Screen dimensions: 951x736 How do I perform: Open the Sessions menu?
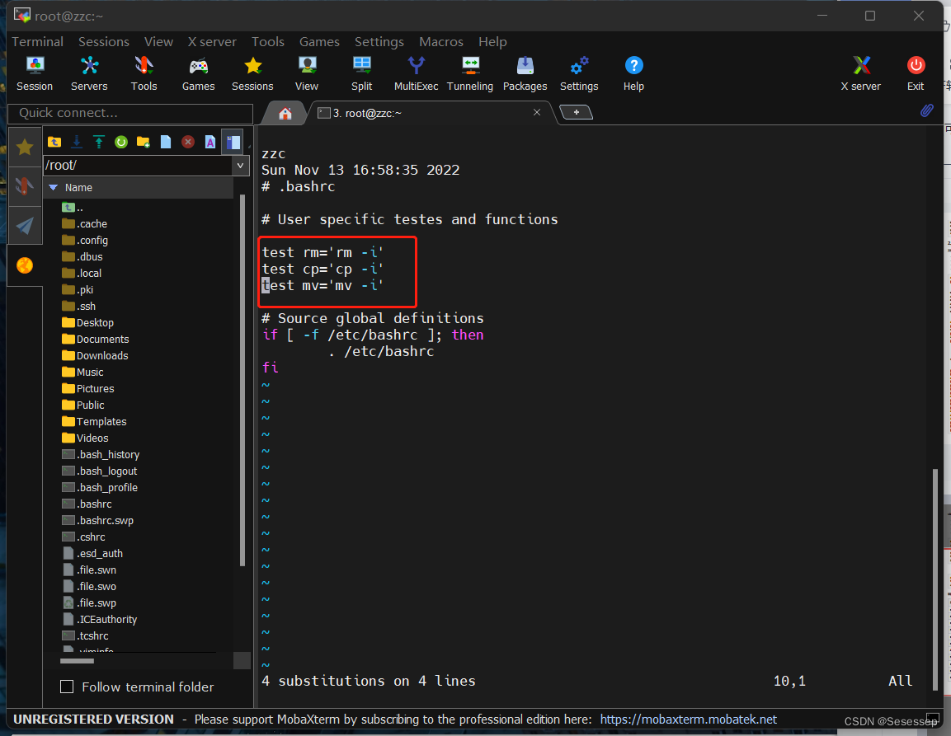[x=104, y=42]
